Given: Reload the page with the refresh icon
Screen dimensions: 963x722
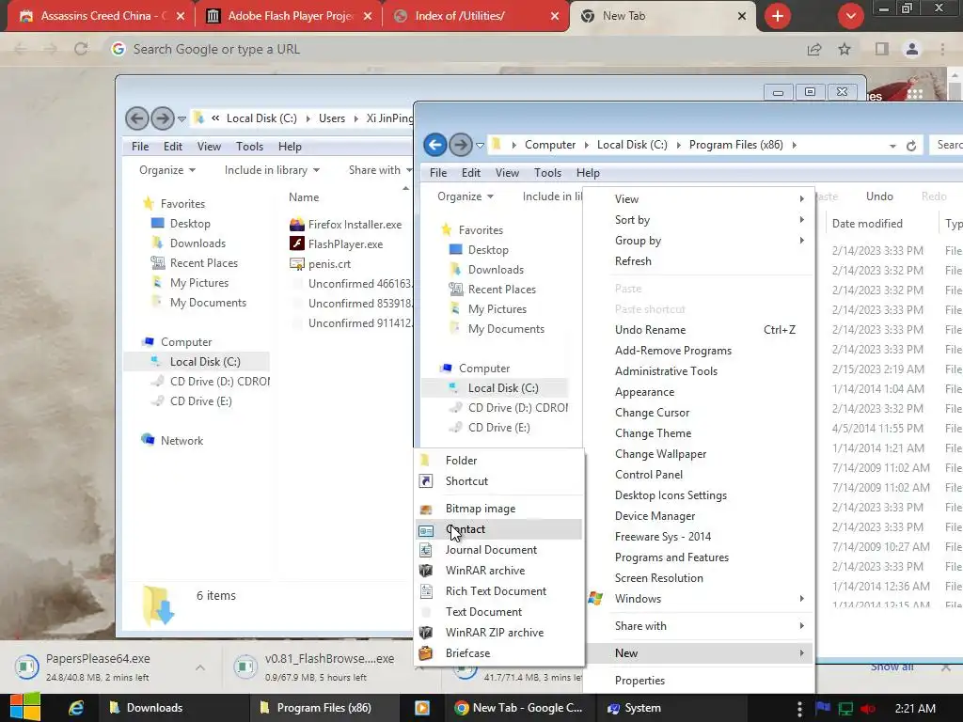Looking at the screenshot, I should [x=81, y=49].
